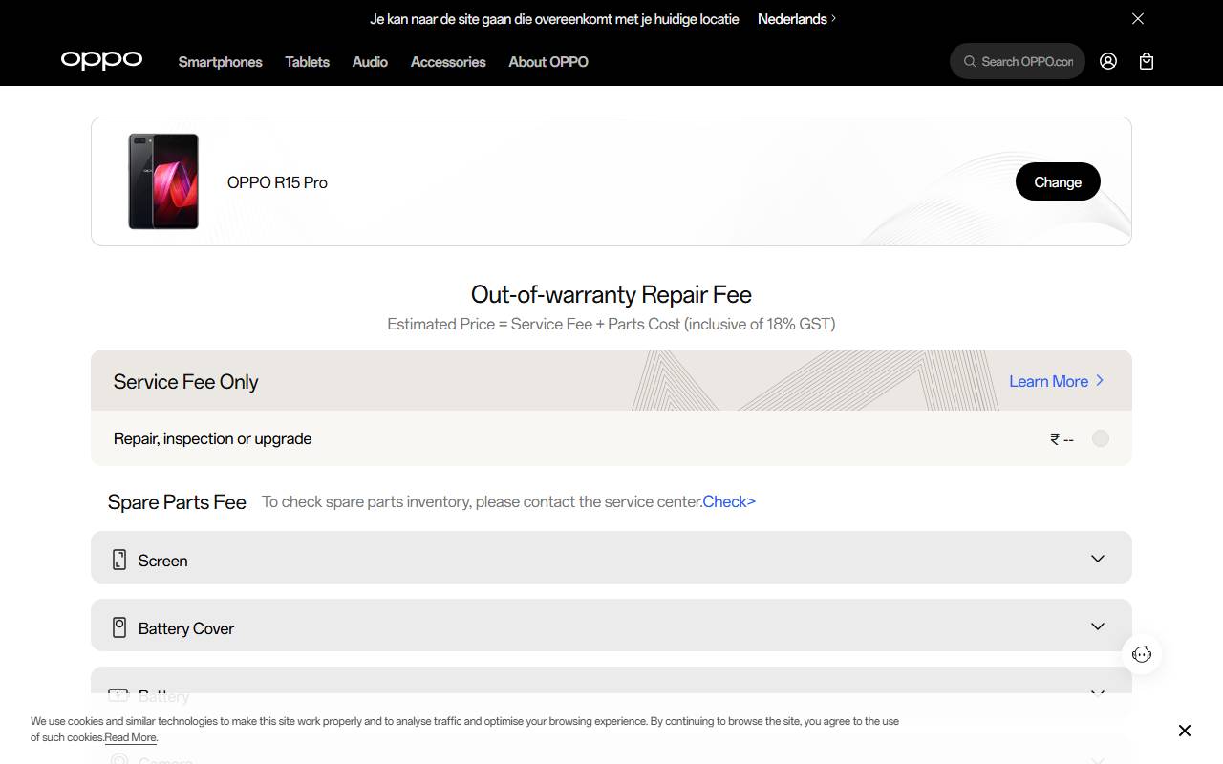Click the Change device button
This screenshot has width=1223, height=764.
1057,181
